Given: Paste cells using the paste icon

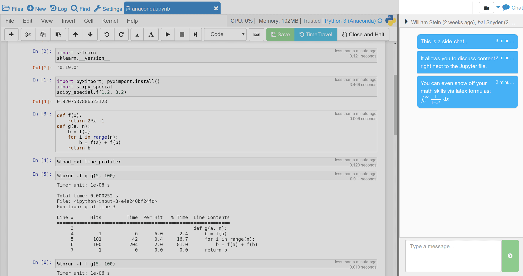Looking at the screenshot, I should point(58,34).
